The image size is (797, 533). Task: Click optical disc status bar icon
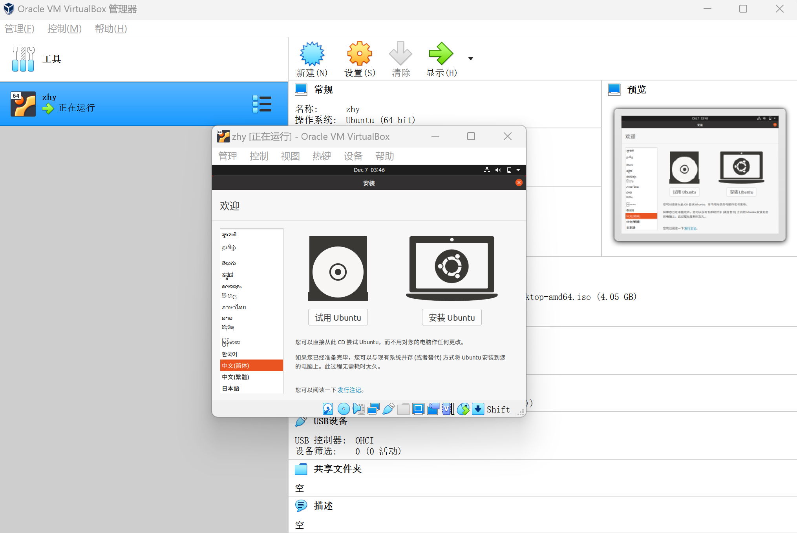click(x=344, y=409)
